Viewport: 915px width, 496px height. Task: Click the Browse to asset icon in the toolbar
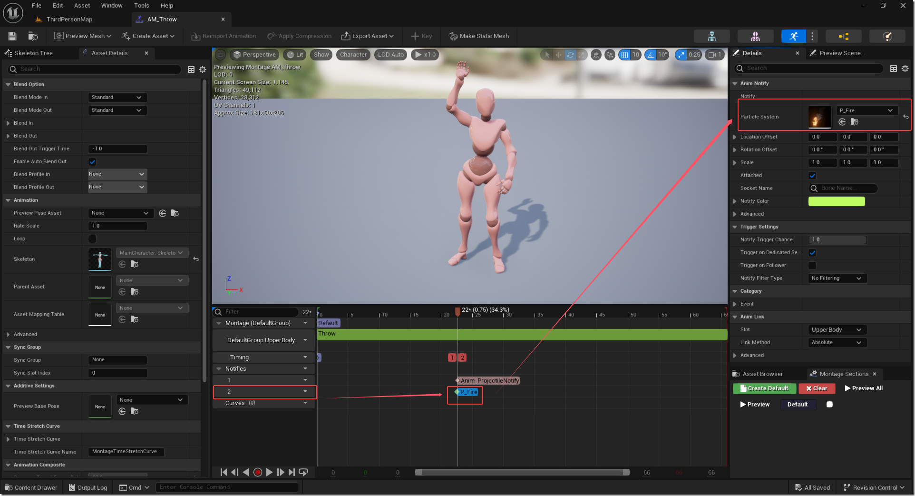tap(33, 36)
